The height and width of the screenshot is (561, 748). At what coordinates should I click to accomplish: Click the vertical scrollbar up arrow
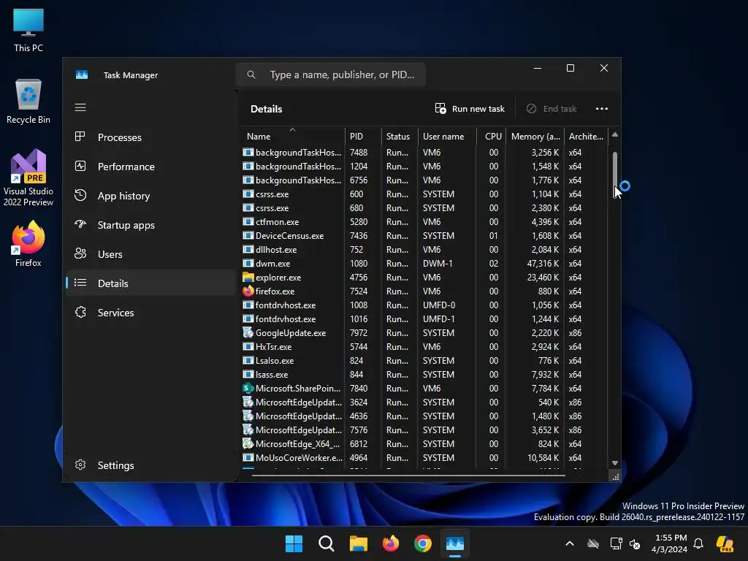click(x=615, y=135)
